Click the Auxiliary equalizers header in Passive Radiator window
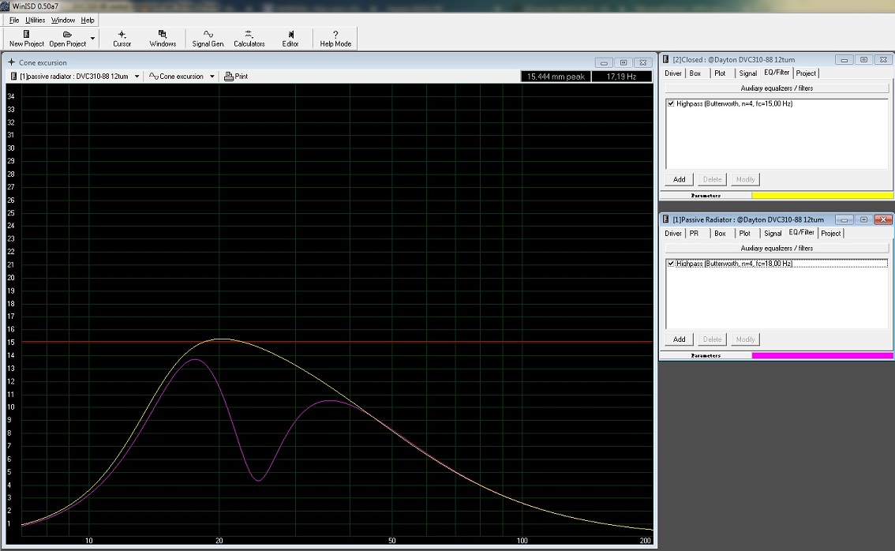 point(777,248)
